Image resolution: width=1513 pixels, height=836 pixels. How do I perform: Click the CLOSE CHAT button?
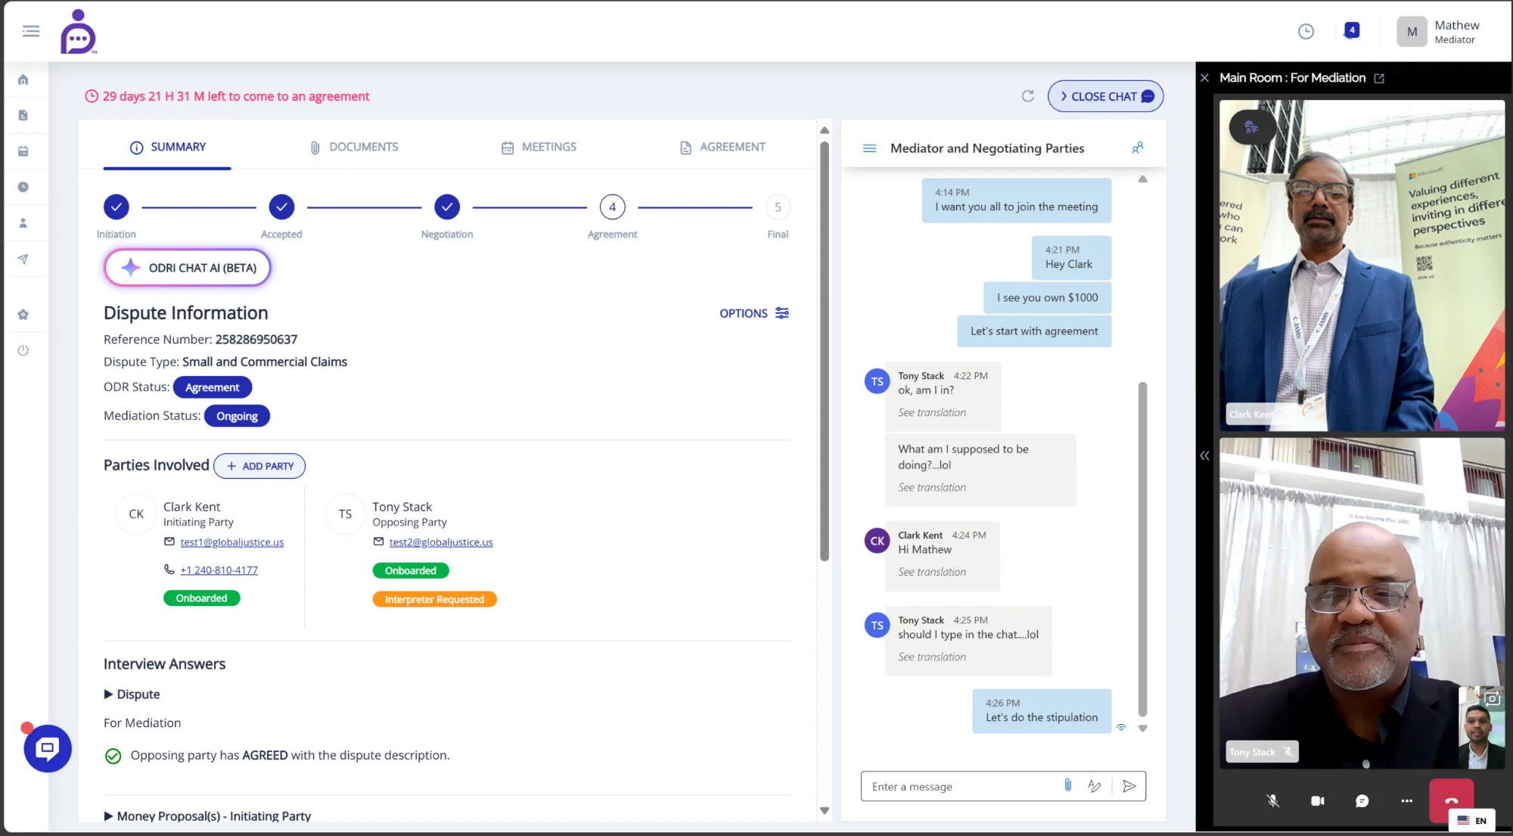point(1105,96)
